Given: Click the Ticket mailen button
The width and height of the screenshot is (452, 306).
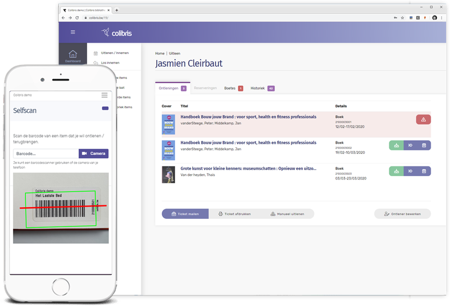Looking at the screenshot, I should [185, 214].
